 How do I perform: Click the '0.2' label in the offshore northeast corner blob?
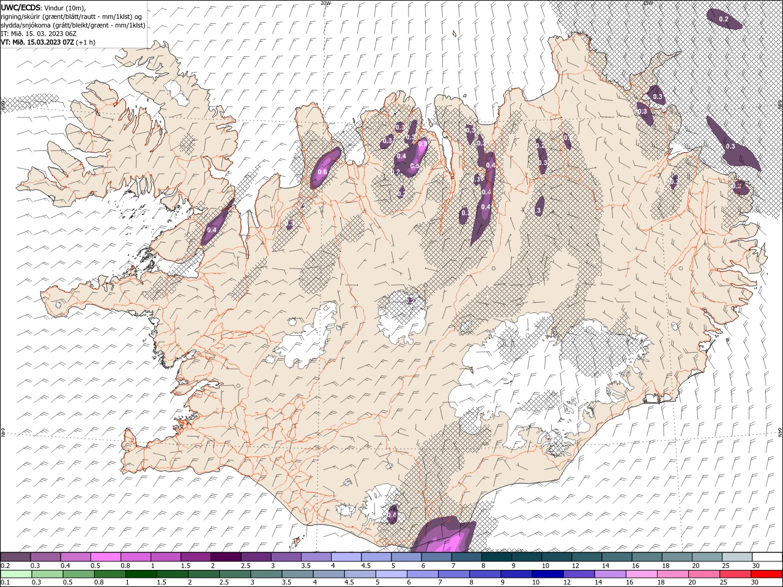pos(724,20)
